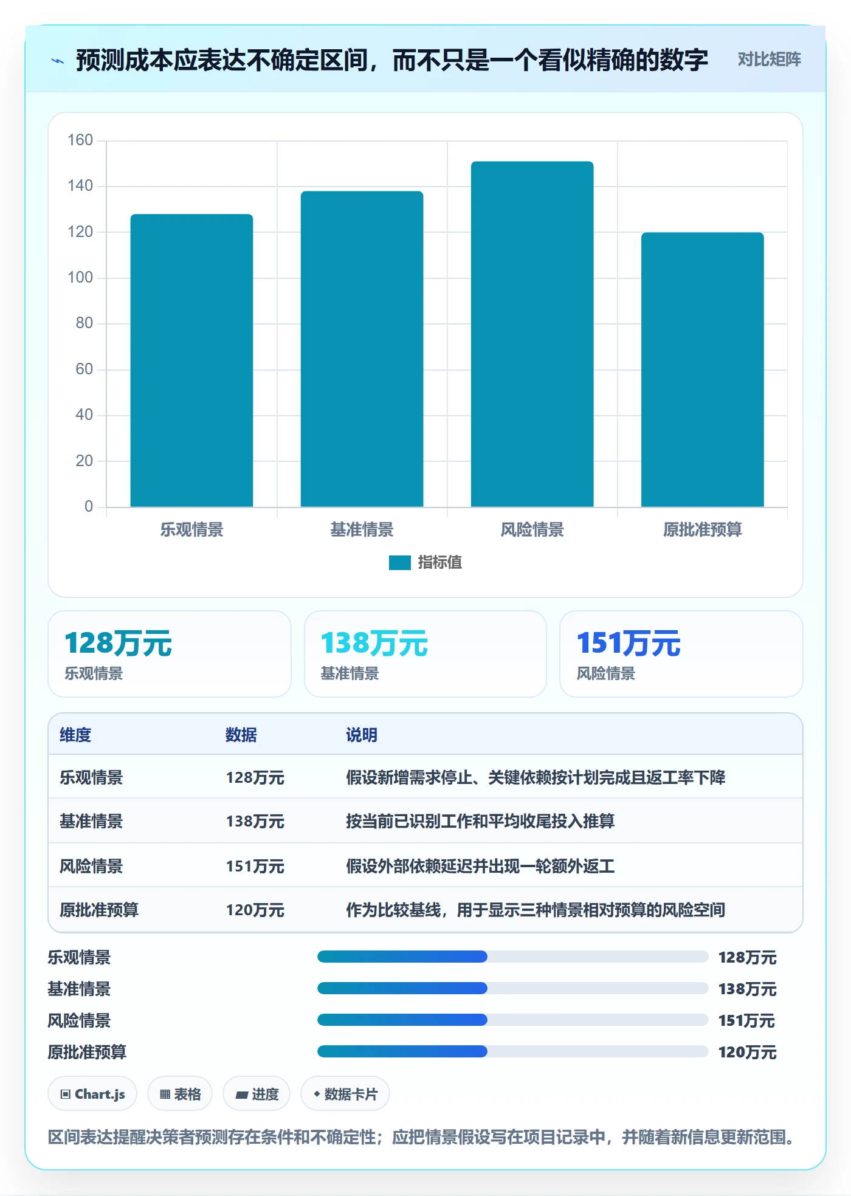
Task: Click the 原批准预算 x-axis label
Action: pyautogui.click(x=702, y=530)
